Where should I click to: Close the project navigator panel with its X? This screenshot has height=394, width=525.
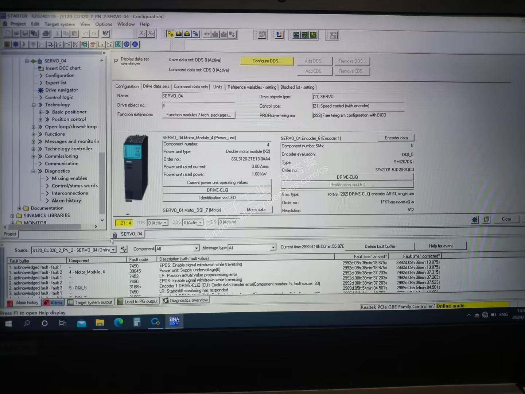[104, 53]
